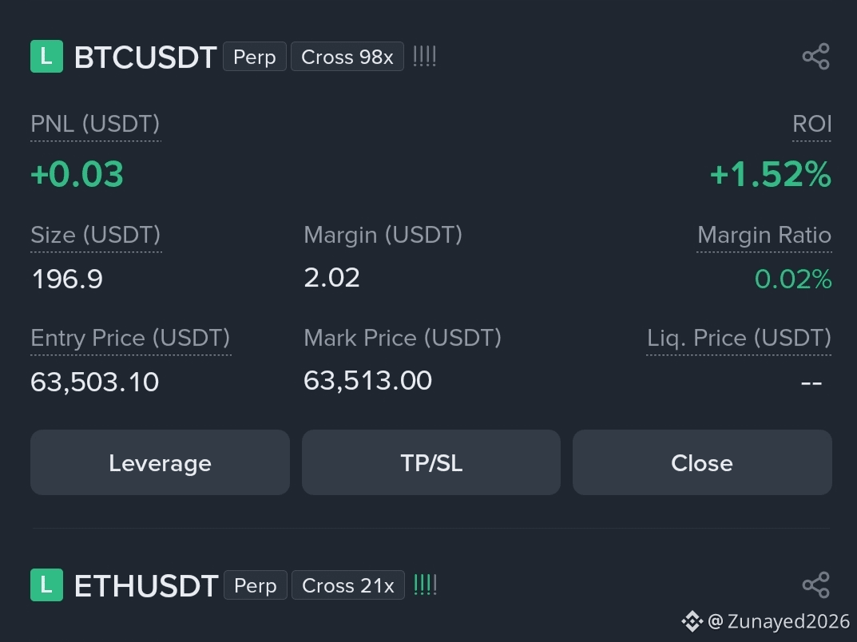Tap the Perp tag beside BTCUSDT
Viewport: 857px width, 642px height.
click(x=255, y=56)
